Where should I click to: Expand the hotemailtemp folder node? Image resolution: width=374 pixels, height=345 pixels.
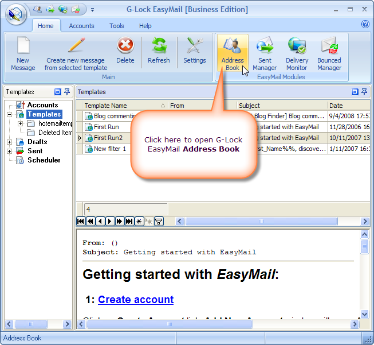(x=21, y=123)
